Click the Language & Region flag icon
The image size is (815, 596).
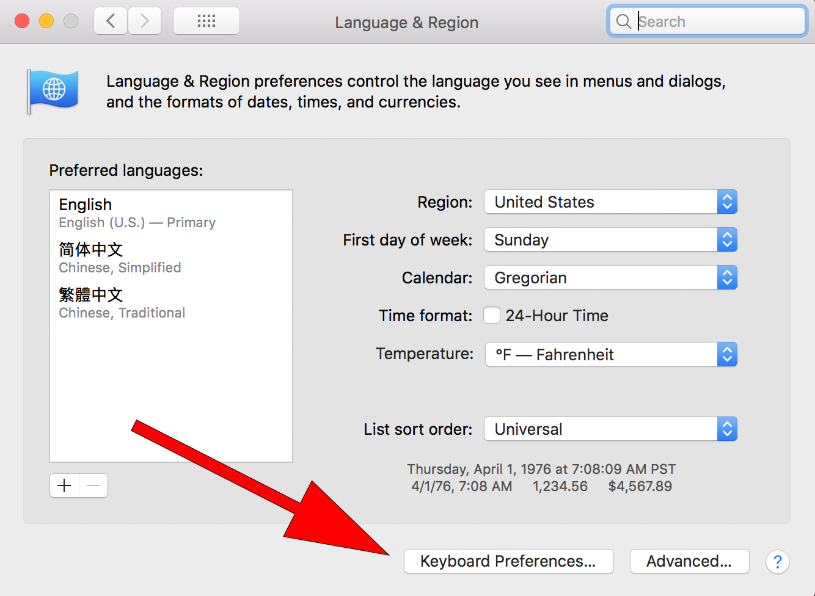point(53,90)
